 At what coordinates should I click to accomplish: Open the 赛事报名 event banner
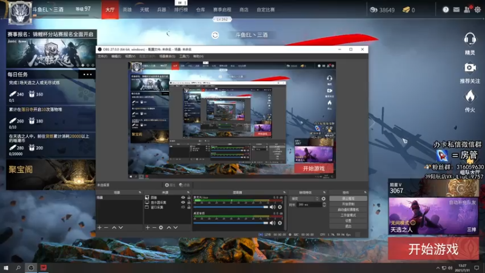(x=52, y=49)
